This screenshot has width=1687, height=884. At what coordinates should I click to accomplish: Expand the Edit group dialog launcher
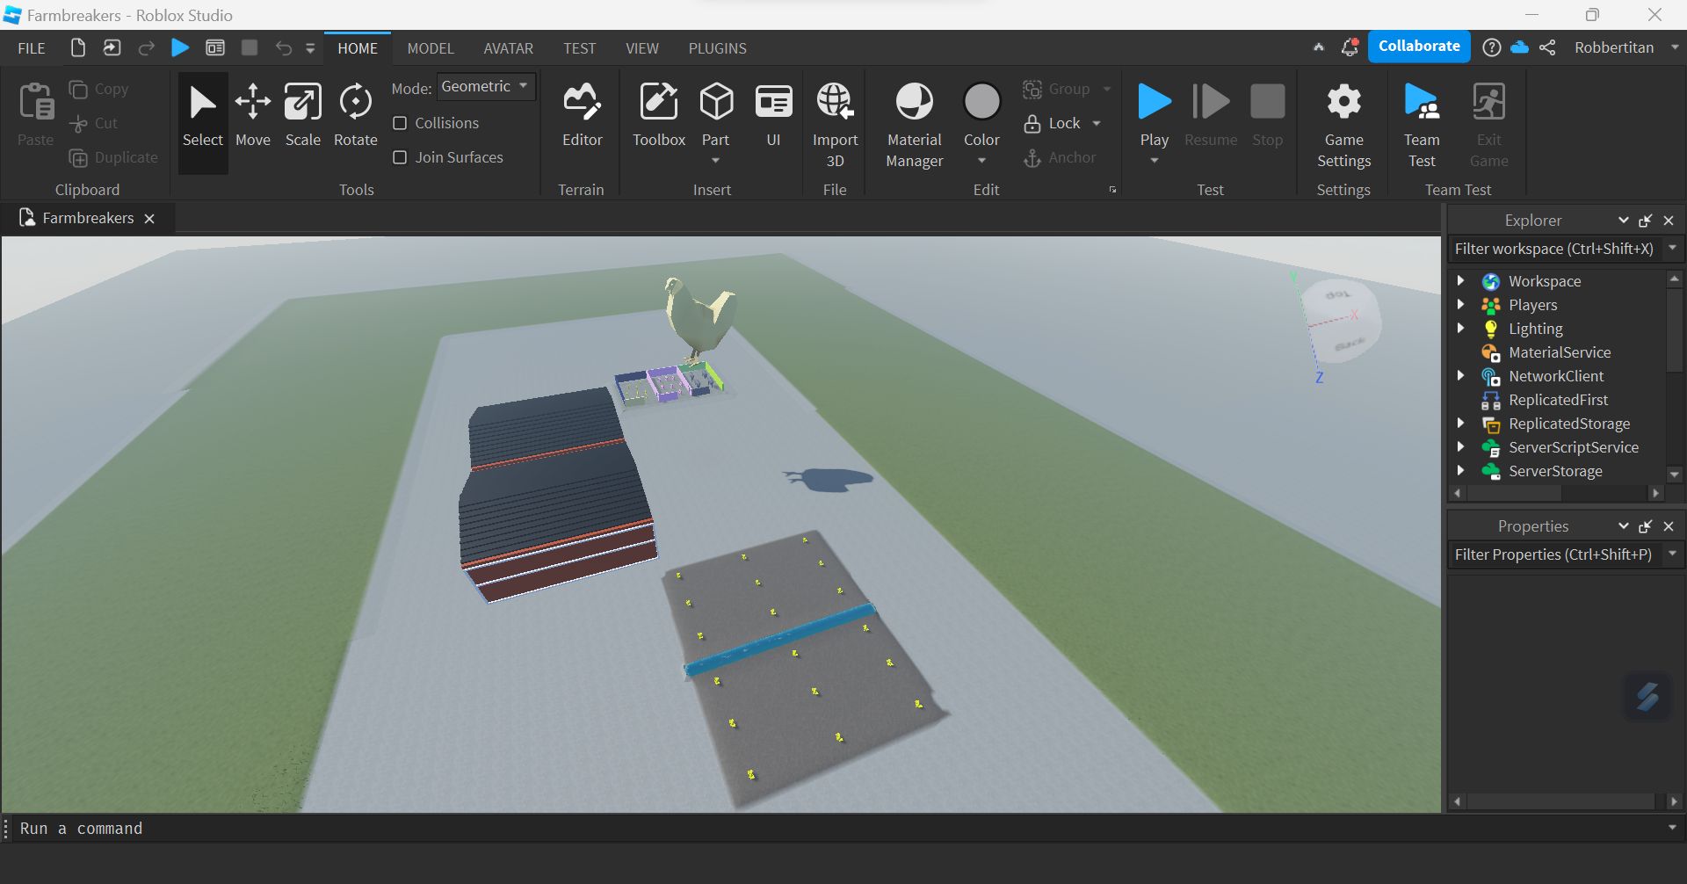1112,190
